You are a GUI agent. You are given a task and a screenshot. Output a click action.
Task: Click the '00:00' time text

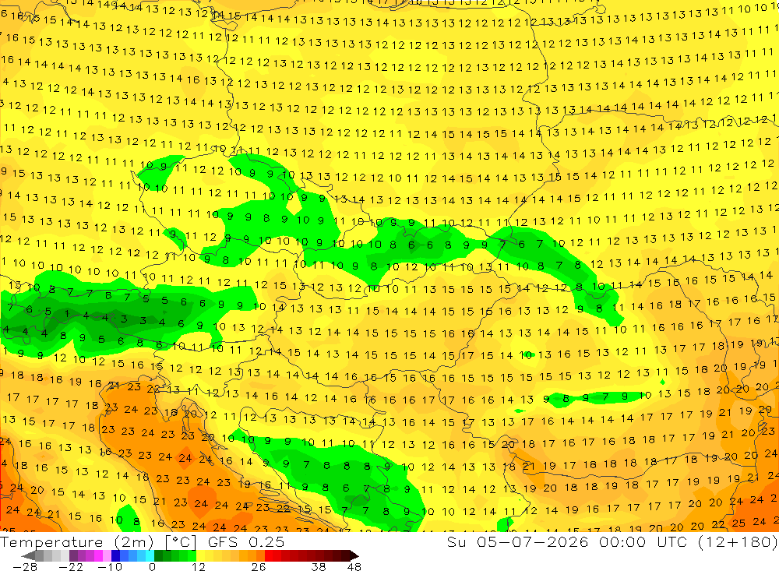tap(623, 541)
